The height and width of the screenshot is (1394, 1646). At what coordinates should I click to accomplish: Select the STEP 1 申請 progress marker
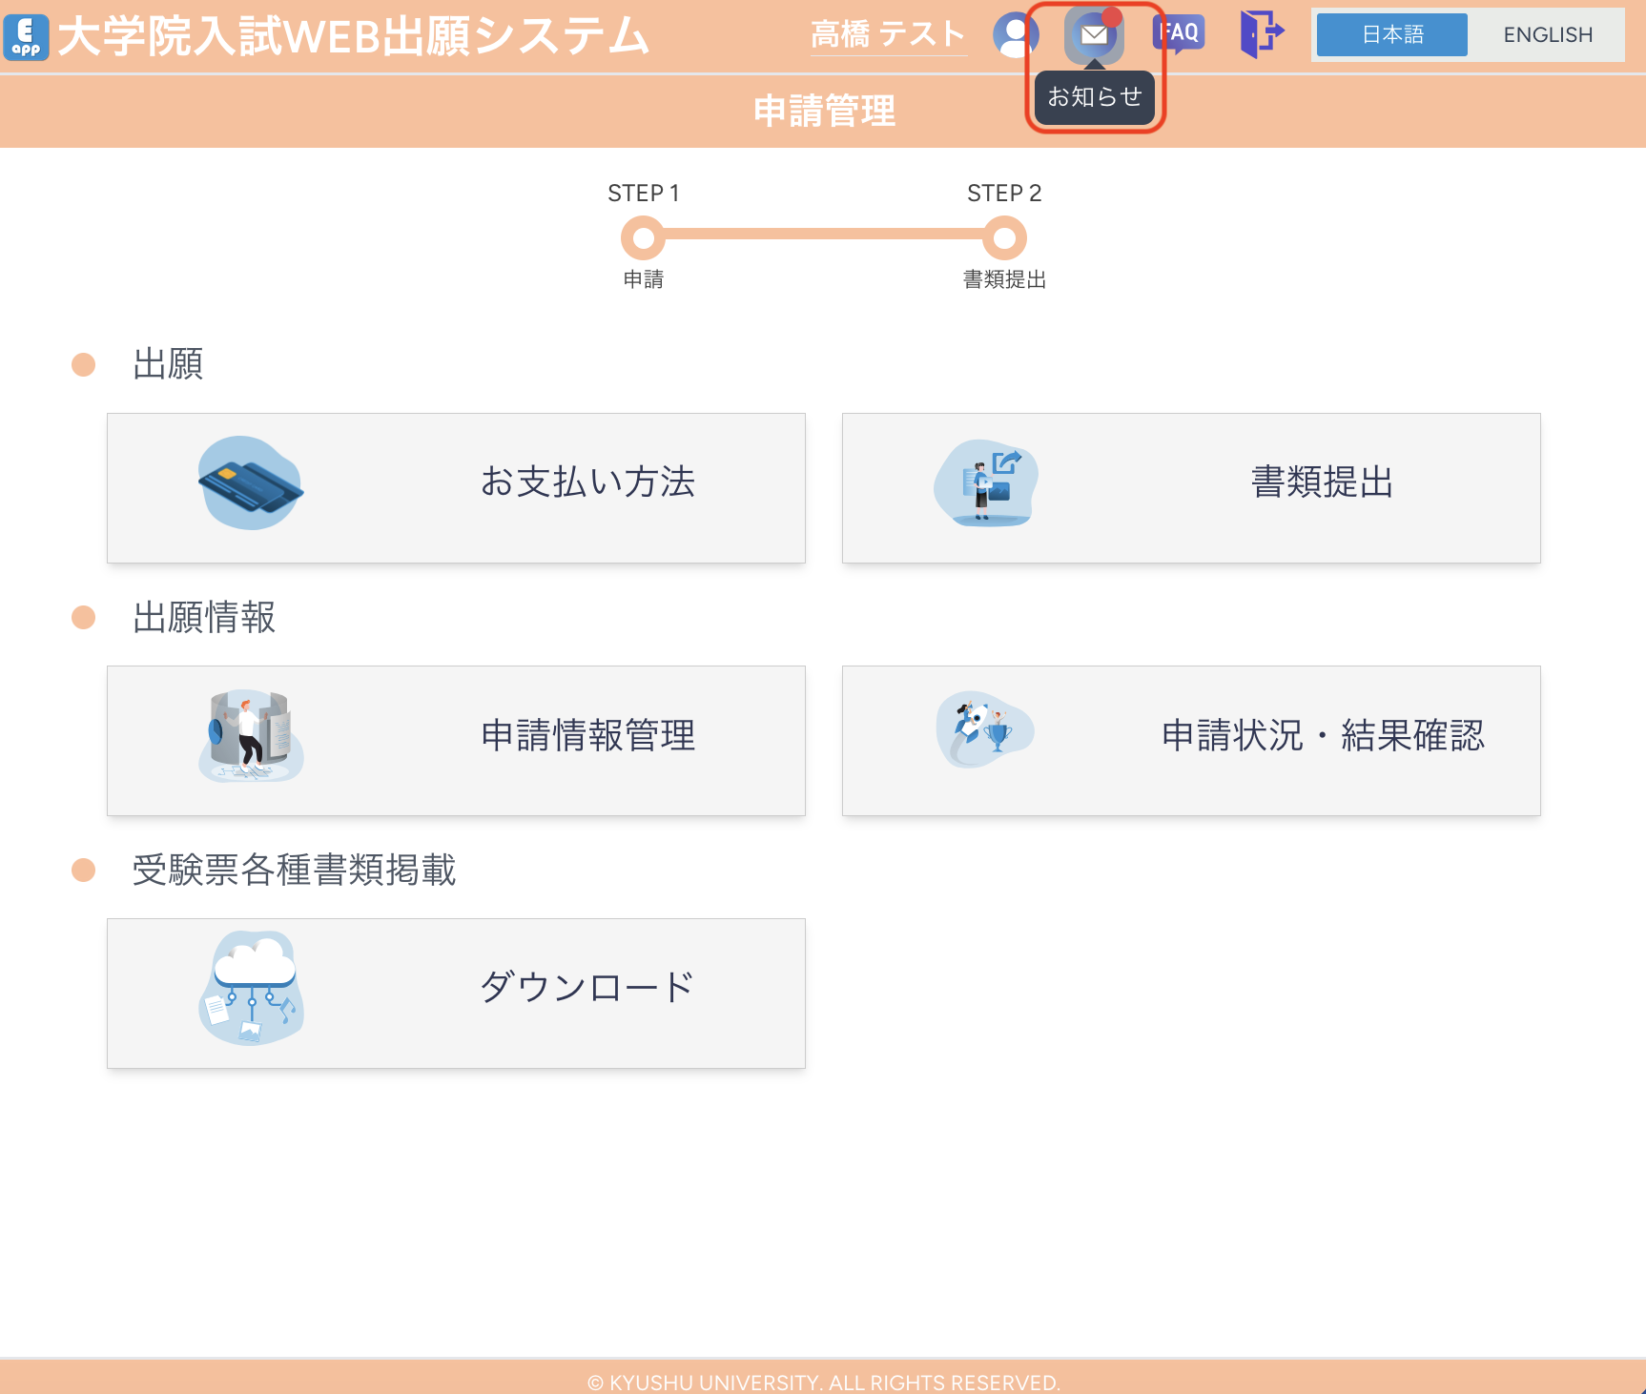click(644, 238)
